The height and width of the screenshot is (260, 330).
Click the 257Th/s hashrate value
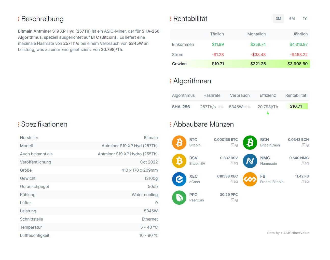point(208,107)
